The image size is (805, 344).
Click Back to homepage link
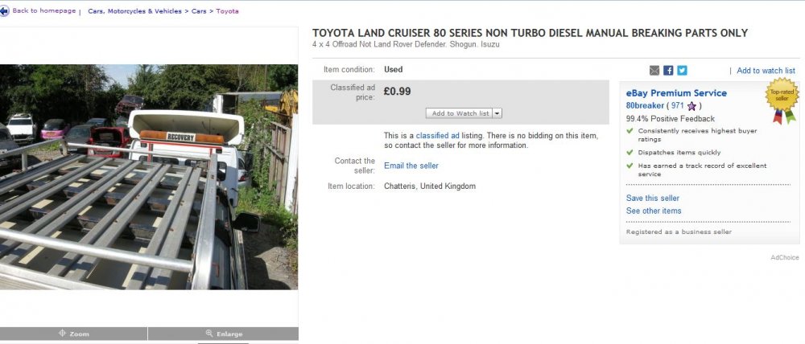(44, 11)
